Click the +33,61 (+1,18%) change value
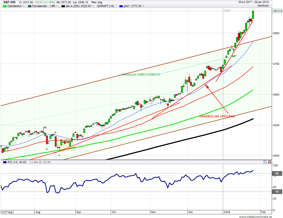Viewport: 283px width, 218px height. (x=44, y=2)
